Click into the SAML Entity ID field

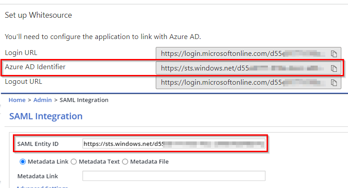[x=174, y=144]
